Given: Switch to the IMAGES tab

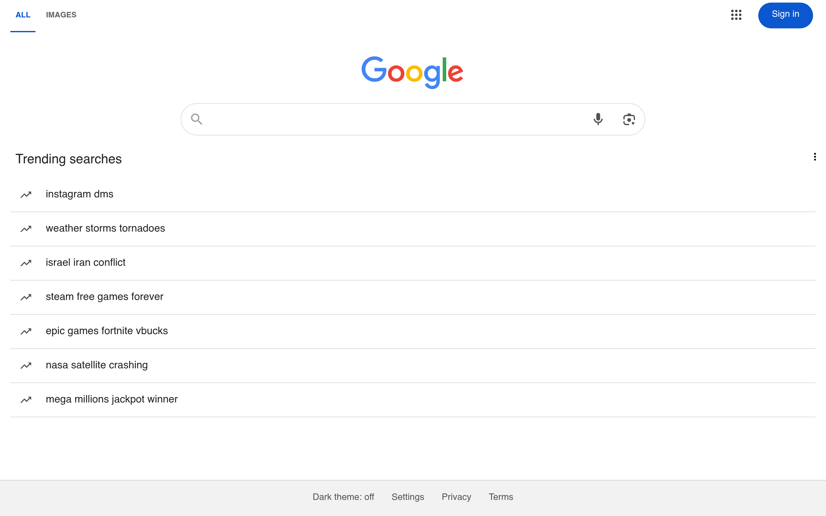Looking at the screenshot, I should 61,15.
